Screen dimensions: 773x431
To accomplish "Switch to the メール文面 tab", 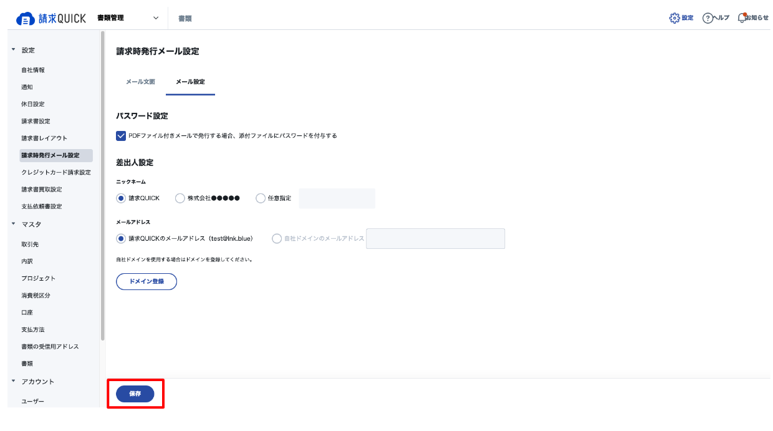I will [x=140, y=82].
